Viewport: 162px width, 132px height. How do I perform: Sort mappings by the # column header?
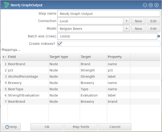click(4, 57)
